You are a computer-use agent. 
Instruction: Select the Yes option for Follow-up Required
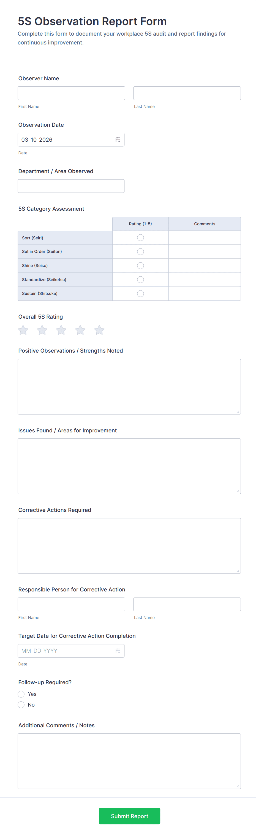(21, 694)
